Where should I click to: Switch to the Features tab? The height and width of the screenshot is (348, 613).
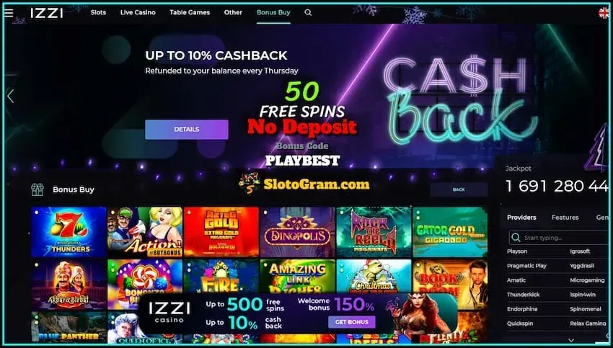(565, 217)
